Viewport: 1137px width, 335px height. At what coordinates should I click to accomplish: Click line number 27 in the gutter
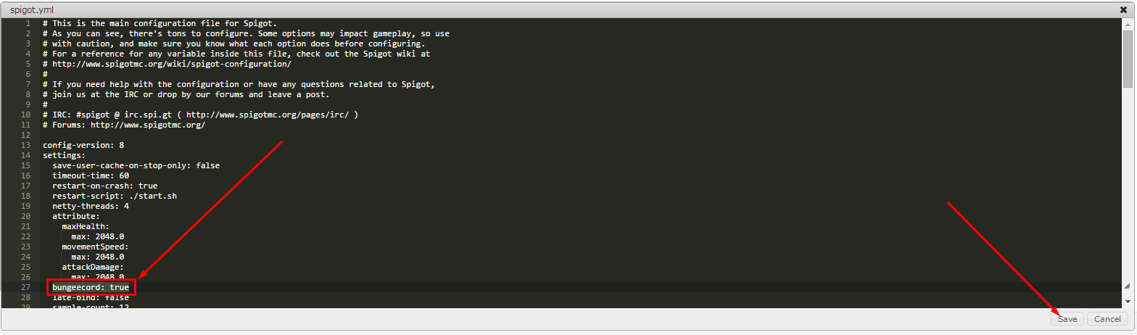coord(26,288)
